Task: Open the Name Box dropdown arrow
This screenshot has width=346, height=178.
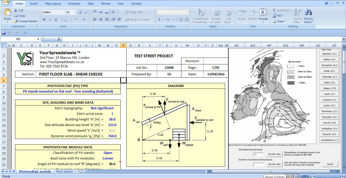Action: (38, 39)
